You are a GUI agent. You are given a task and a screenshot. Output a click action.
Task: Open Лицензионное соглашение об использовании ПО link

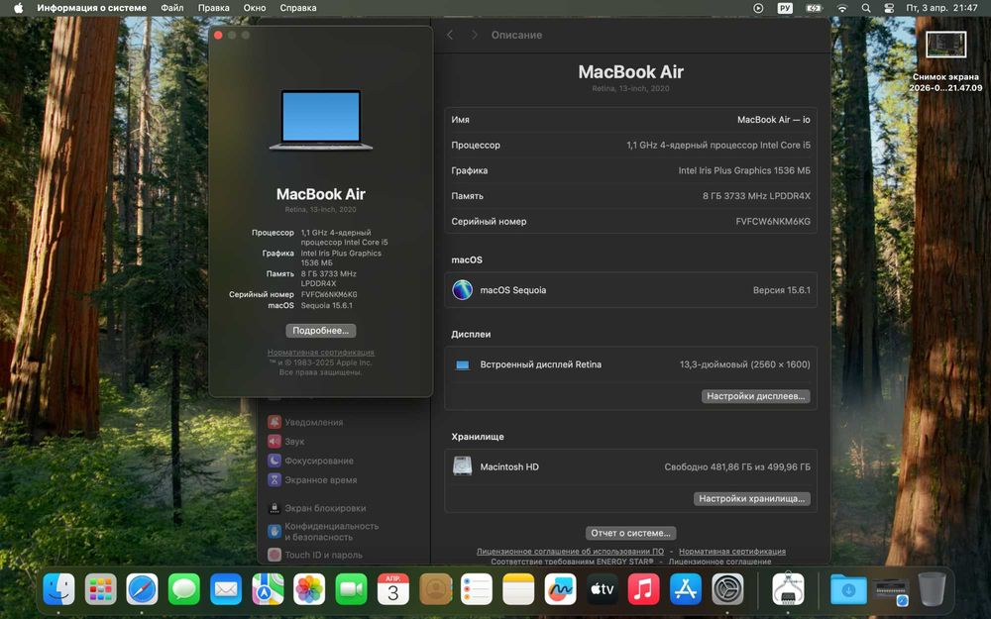pos(570,552)
